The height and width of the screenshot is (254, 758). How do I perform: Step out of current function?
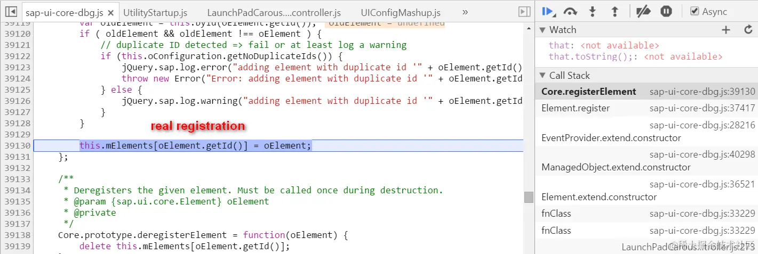click(x=615, y=11)
